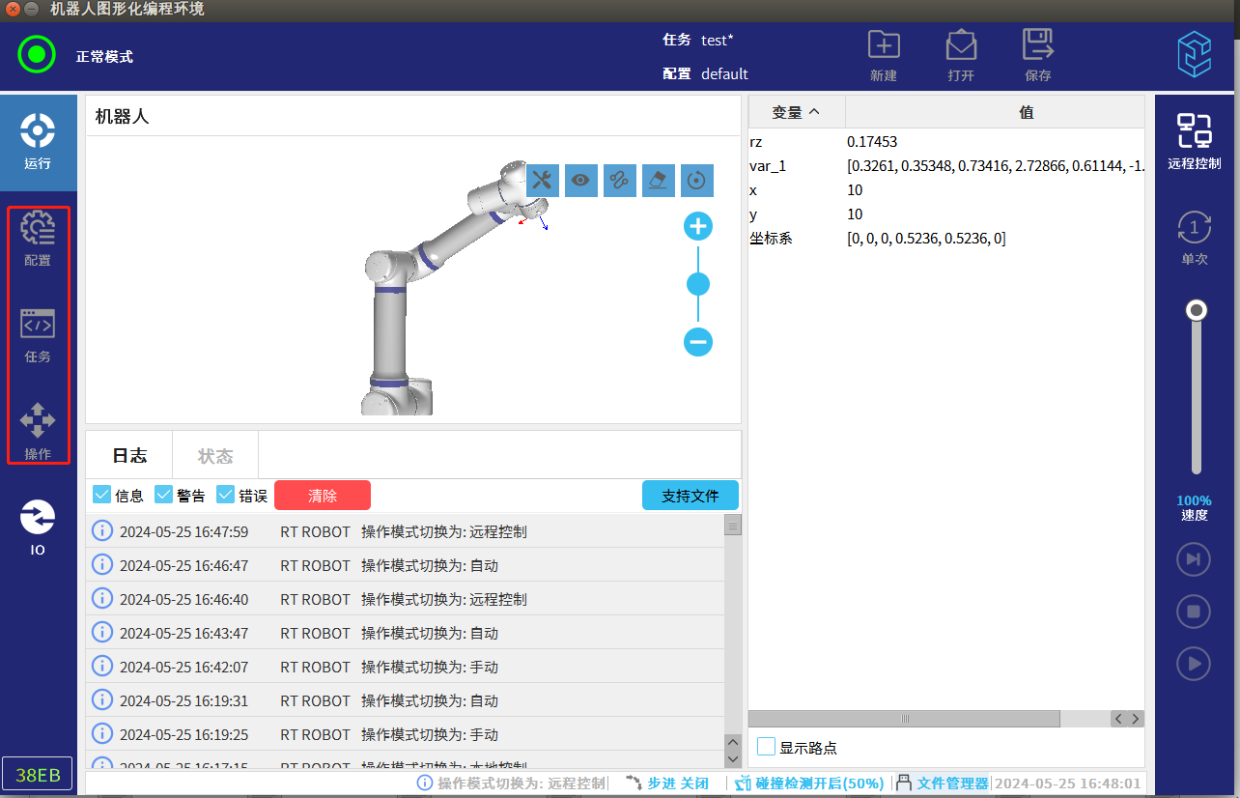This screenshot has width=1240, height=798.
Task: Click the 打开 (Open) task icon
Action: pos(960,55)
